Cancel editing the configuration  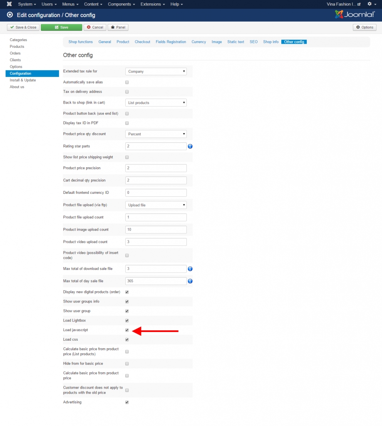pos(95,27)
